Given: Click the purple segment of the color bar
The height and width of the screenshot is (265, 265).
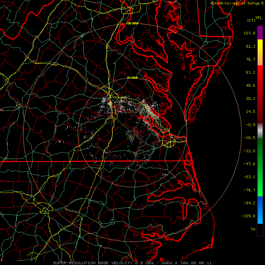Looking at the screenshot, I should (x=260, y=33).
